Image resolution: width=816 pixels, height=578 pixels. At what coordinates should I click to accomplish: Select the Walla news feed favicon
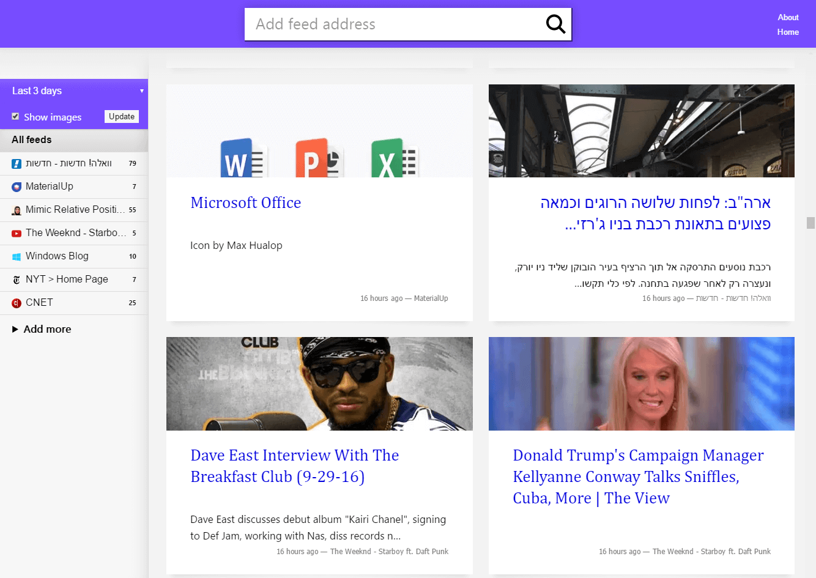pos(17,163)
